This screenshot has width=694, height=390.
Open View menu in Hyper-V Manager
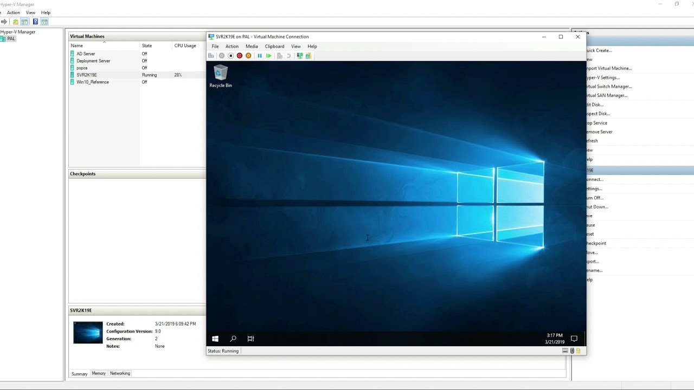[30, 12]
